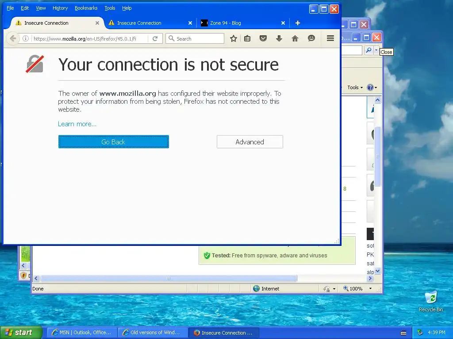Screen dimensions: 453x339
Task: Open IE zoom level 100% control
Action: coord(353,289)
